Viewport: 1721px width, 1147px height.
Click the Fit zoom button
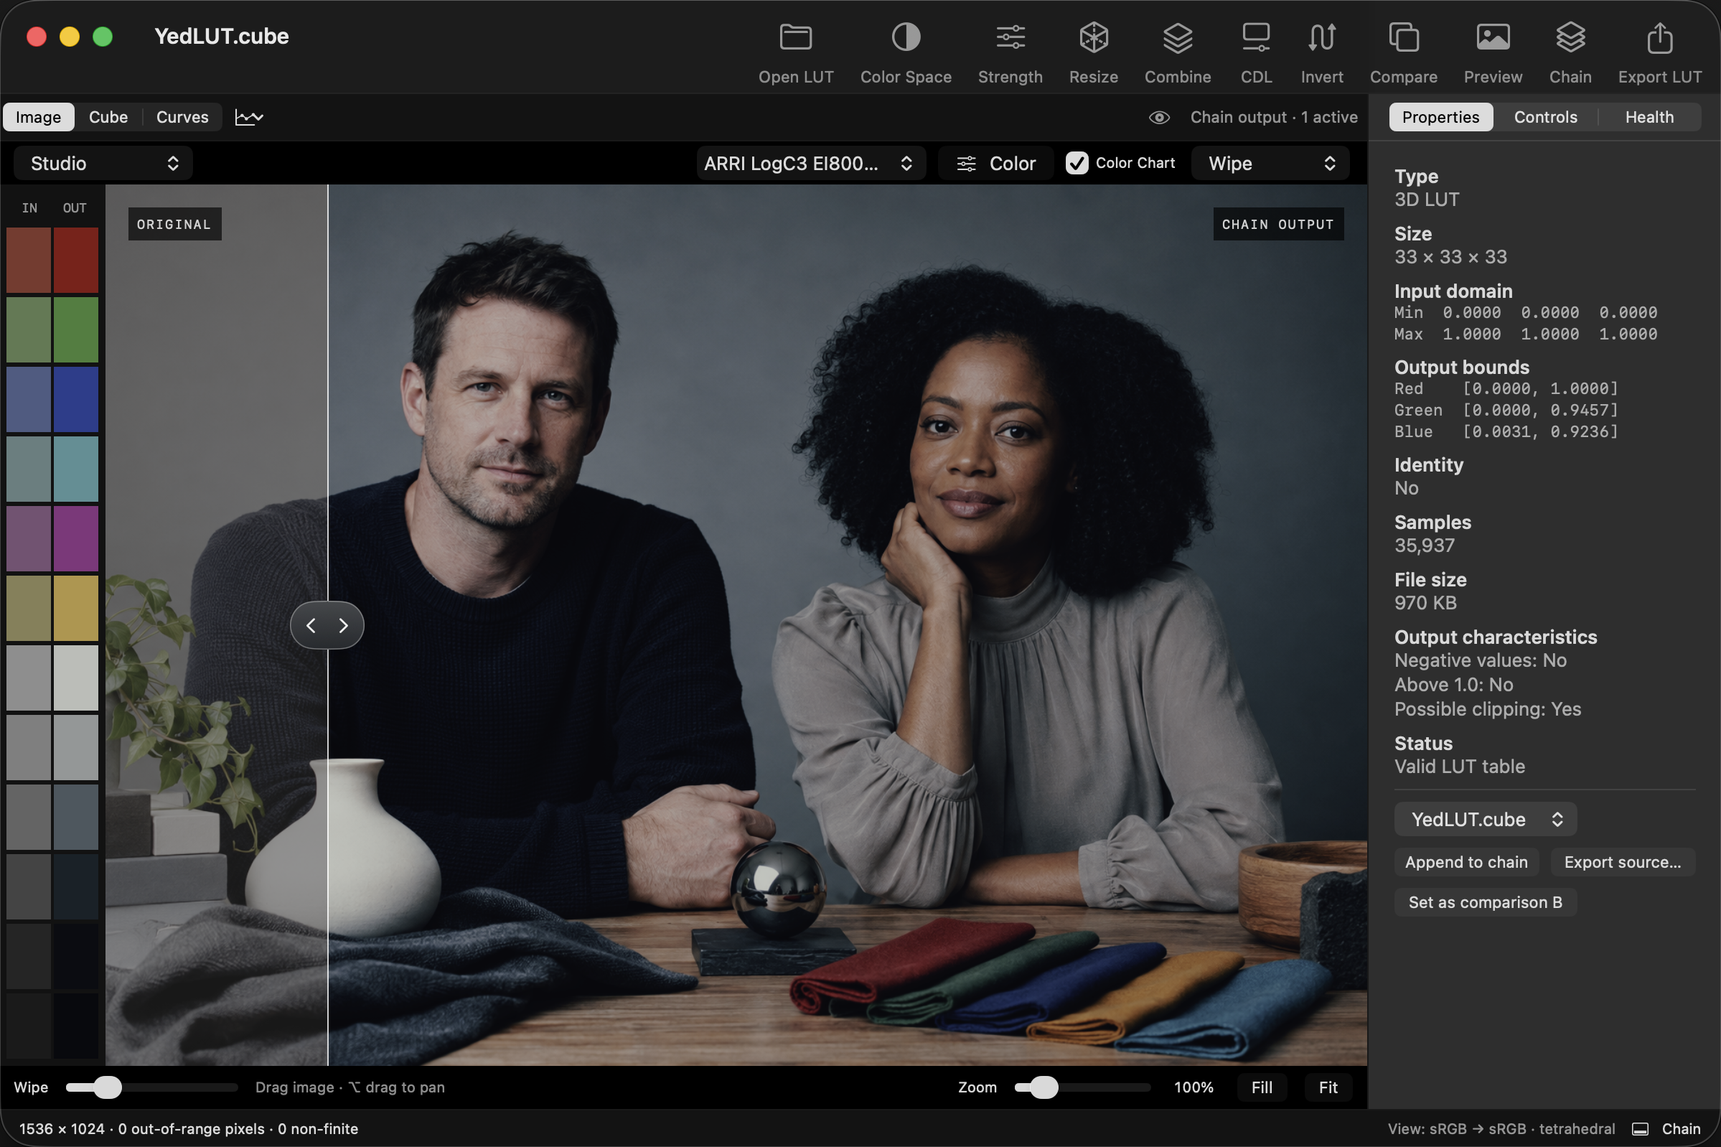point(1328,1087)
